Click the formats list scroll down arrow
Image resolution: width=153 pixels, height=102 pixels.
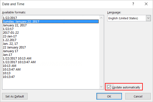pos(101,86)
